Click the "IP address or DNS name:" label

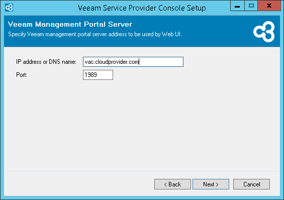[x=46, y=62]
